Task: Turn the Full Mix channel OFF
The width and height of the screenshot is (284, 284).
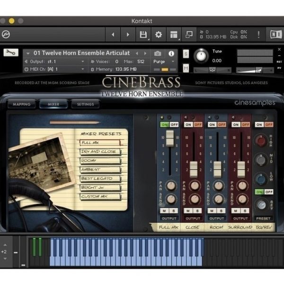Action: point(174,124)
